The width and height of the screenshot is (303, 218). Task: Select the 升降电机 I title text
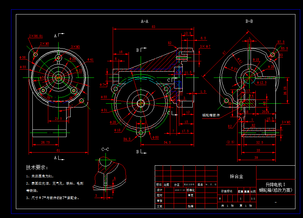(275, 185)
